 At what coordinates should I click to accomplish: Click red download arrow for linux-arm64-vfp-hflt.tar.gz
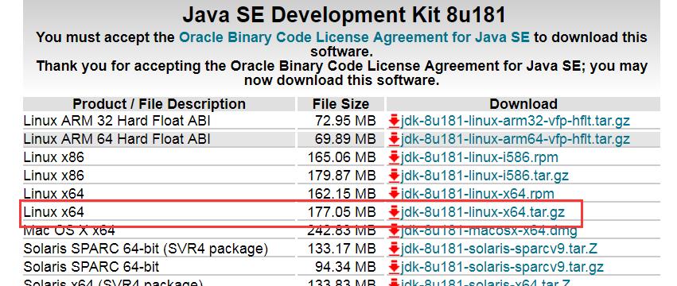click(x=394, y=139)
